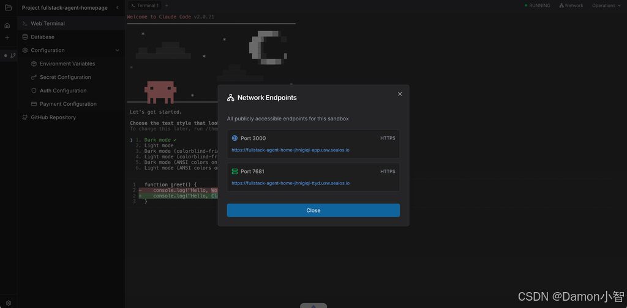Switch to the Terminal 1 tab
The width and height of the screenshot is (627, 308).
point(145,5)
